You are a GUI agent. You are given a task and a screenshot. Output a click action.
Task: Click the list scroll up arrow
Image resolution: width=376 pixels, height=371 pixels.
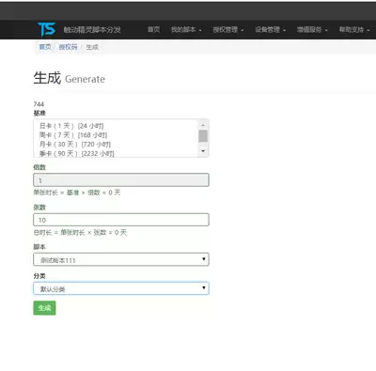203,125
